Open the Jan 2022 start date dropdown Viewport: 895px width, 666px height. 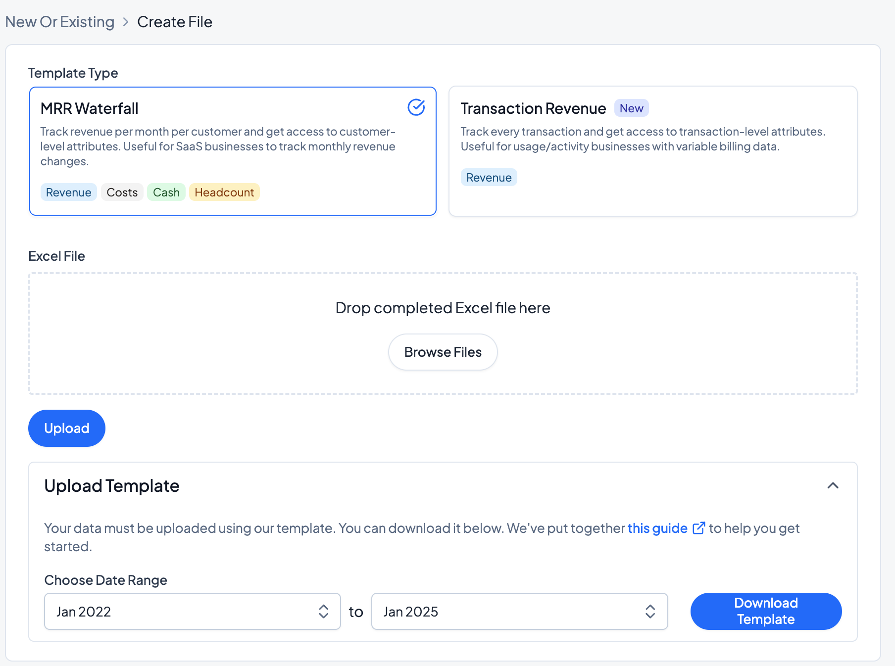192,612
